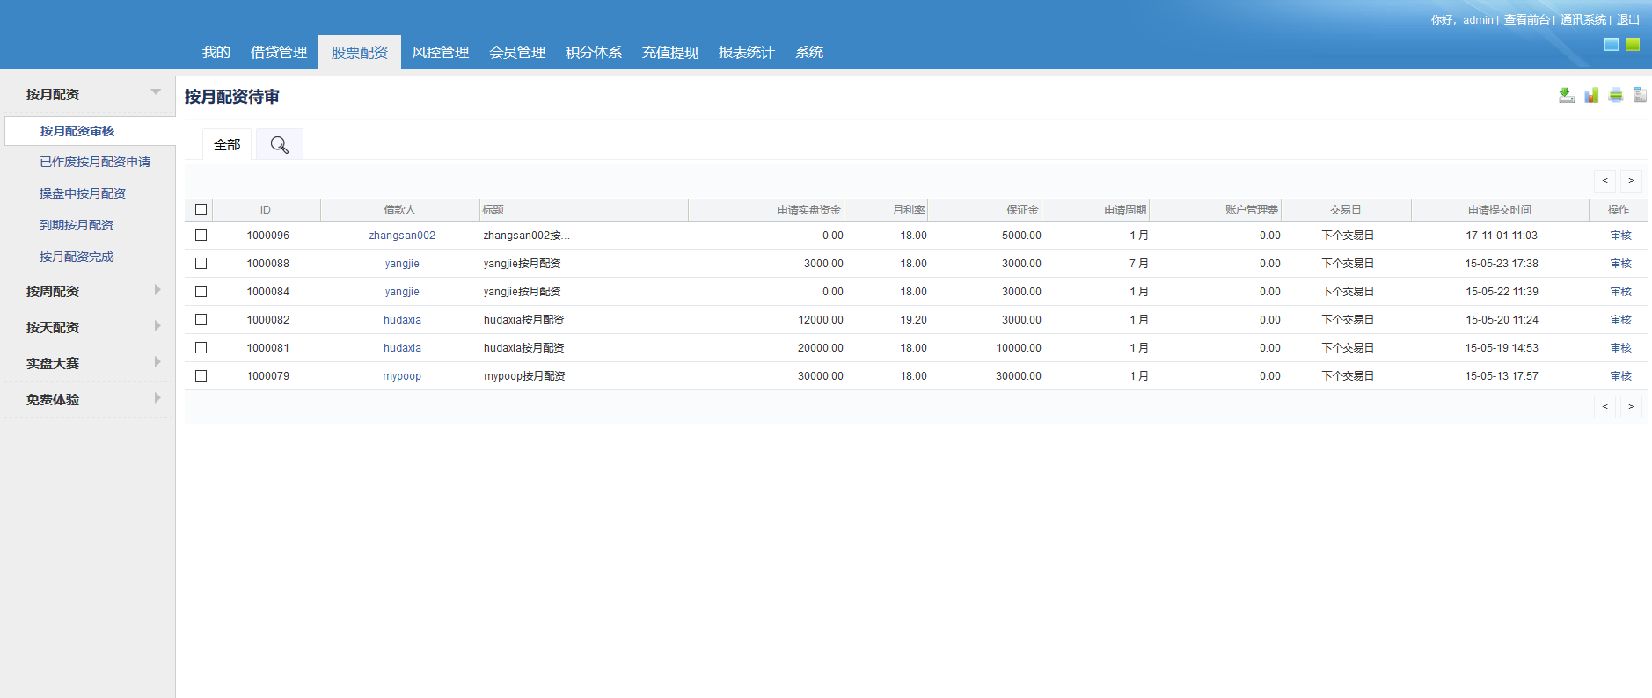Go to previous page using bottom arrow
This screenshot has width=1652, height=698.
[1604, 406]
